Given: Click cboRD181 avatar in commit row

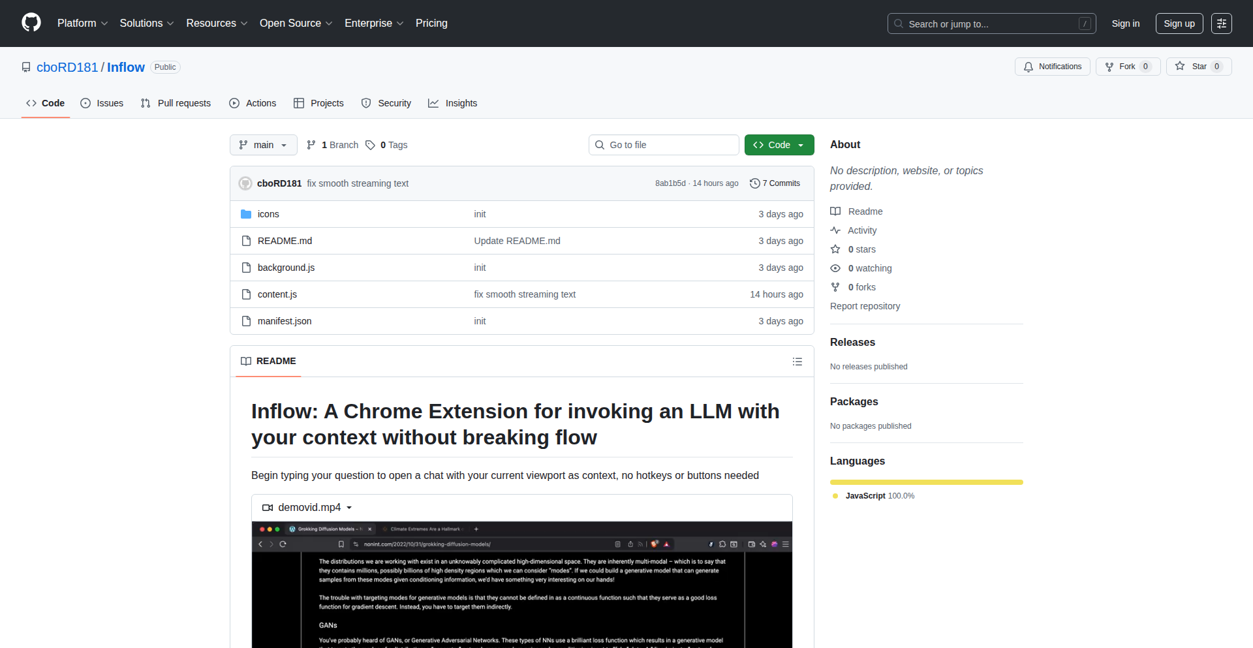Looking at the screenshot, I should point(245,183).
